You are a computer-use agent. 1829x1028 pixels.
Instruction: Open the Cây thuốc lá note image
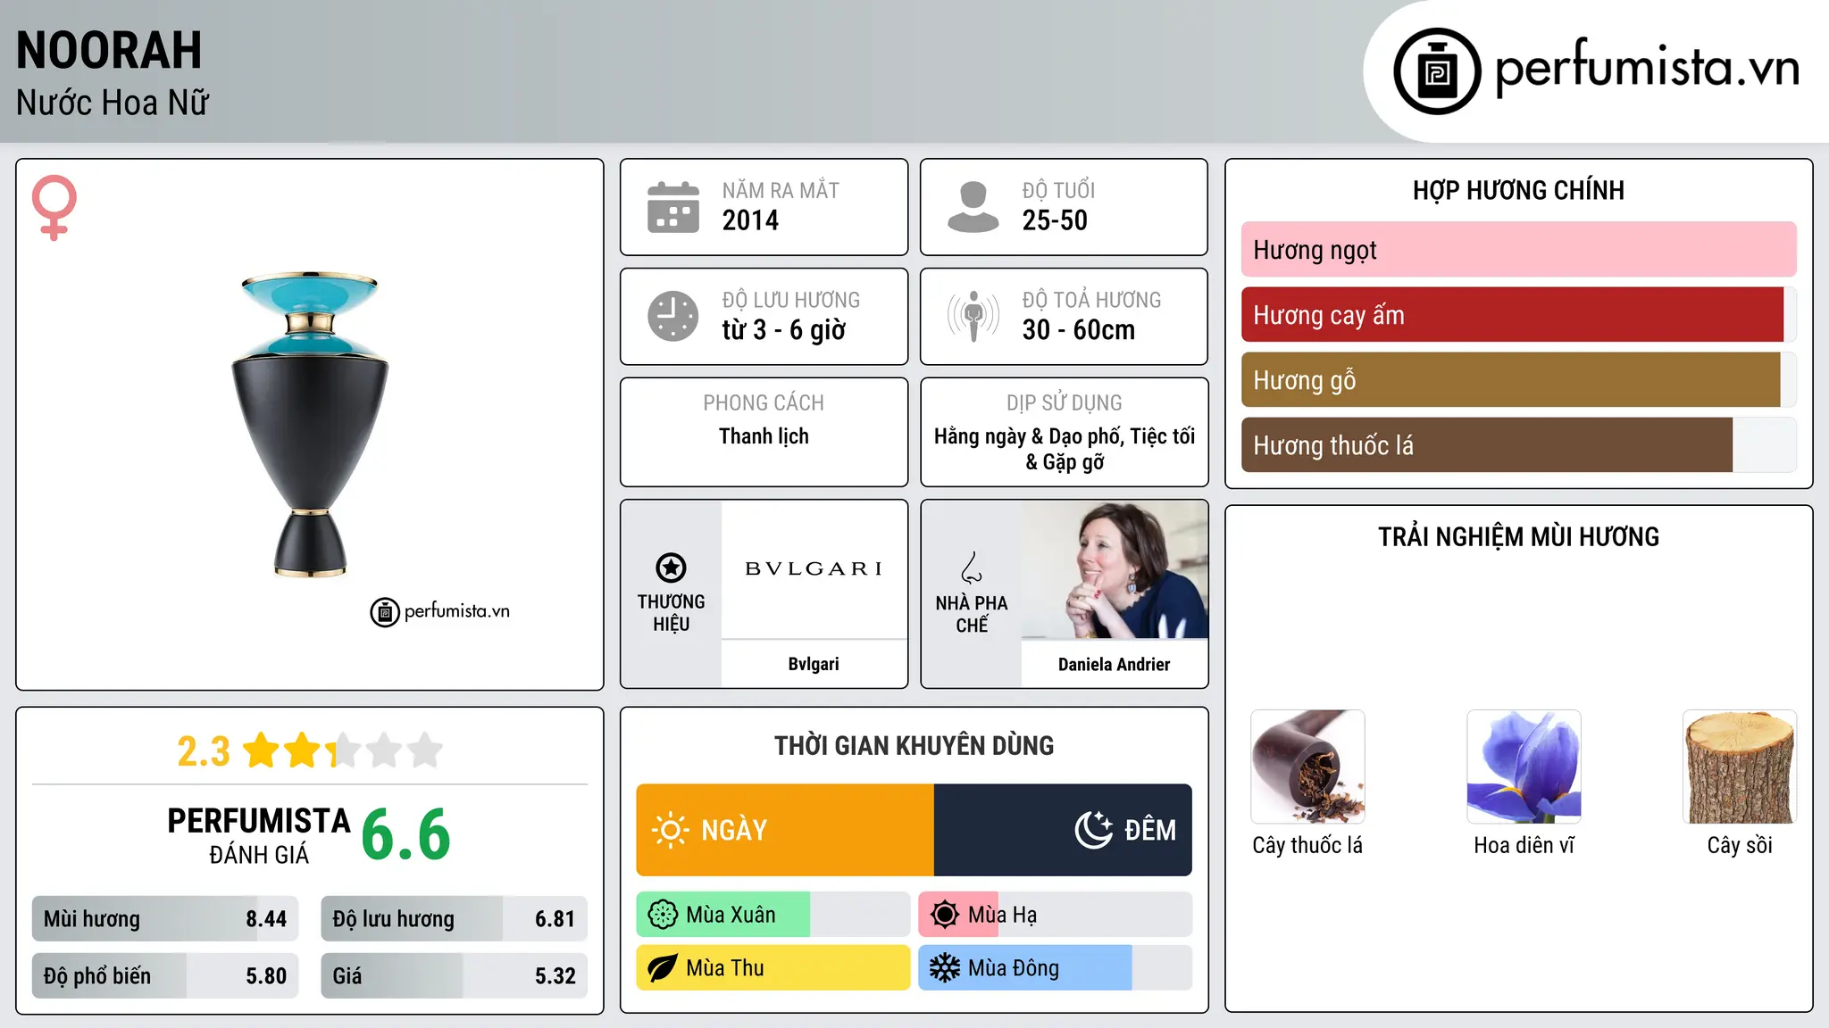[1307, 767]
